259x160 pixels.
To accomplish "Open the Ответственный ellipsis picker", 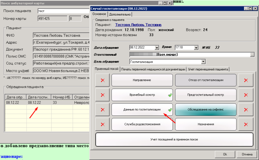I will pyautogui.click(x=252, y=55).
